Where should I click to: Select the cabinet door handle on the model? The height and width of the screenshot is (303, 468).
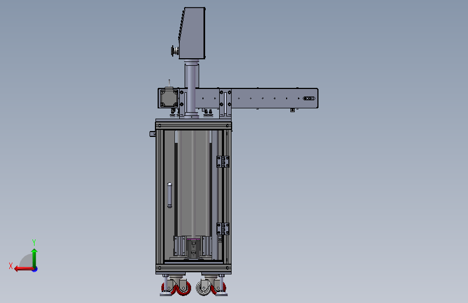[x=169, y=195]
